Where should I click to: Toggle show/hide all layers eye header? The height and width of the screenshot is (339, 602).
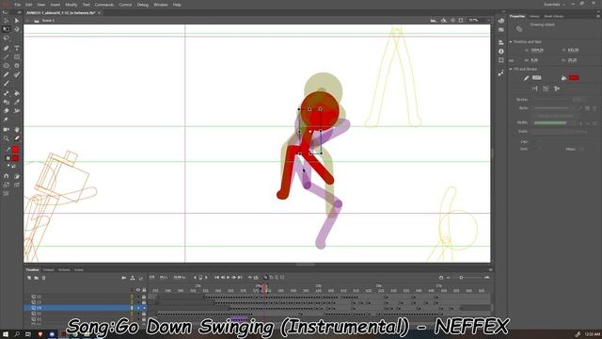138,290
